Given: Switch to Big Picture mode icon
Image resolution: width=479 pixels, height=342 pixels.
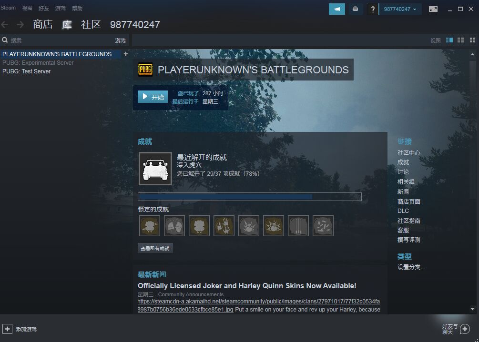Looking at the screenshot, I should click(433, 9).
